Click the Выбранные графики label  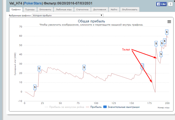tap(20, 15)
